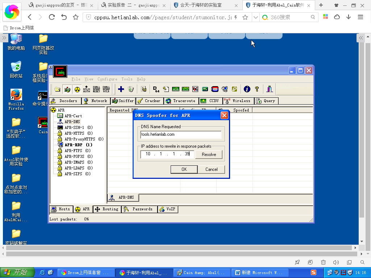Click the 开始 Start button
This screenshot has height=278, width=371.
[x=17, y=273]
